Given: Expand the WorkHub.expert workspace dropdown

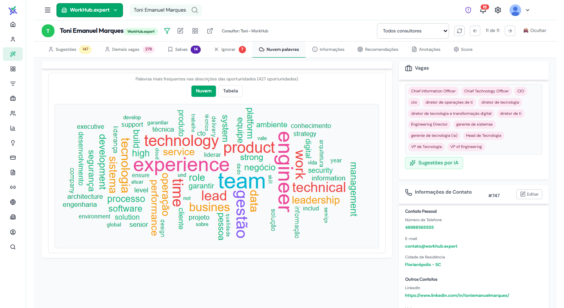Looking at the screenshot, I should pyautogui.click(x=90, y=10).
